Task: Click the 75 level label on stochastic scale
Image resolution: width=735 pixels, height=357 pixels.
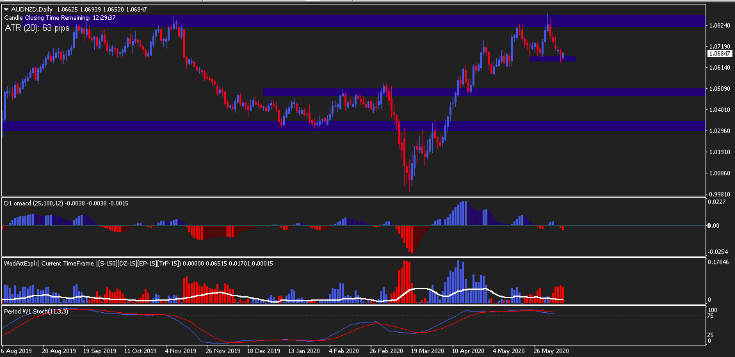Action: pos(712,316)
